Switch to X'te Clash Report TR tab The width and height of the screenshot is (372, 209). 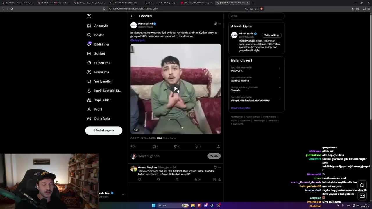18,3
